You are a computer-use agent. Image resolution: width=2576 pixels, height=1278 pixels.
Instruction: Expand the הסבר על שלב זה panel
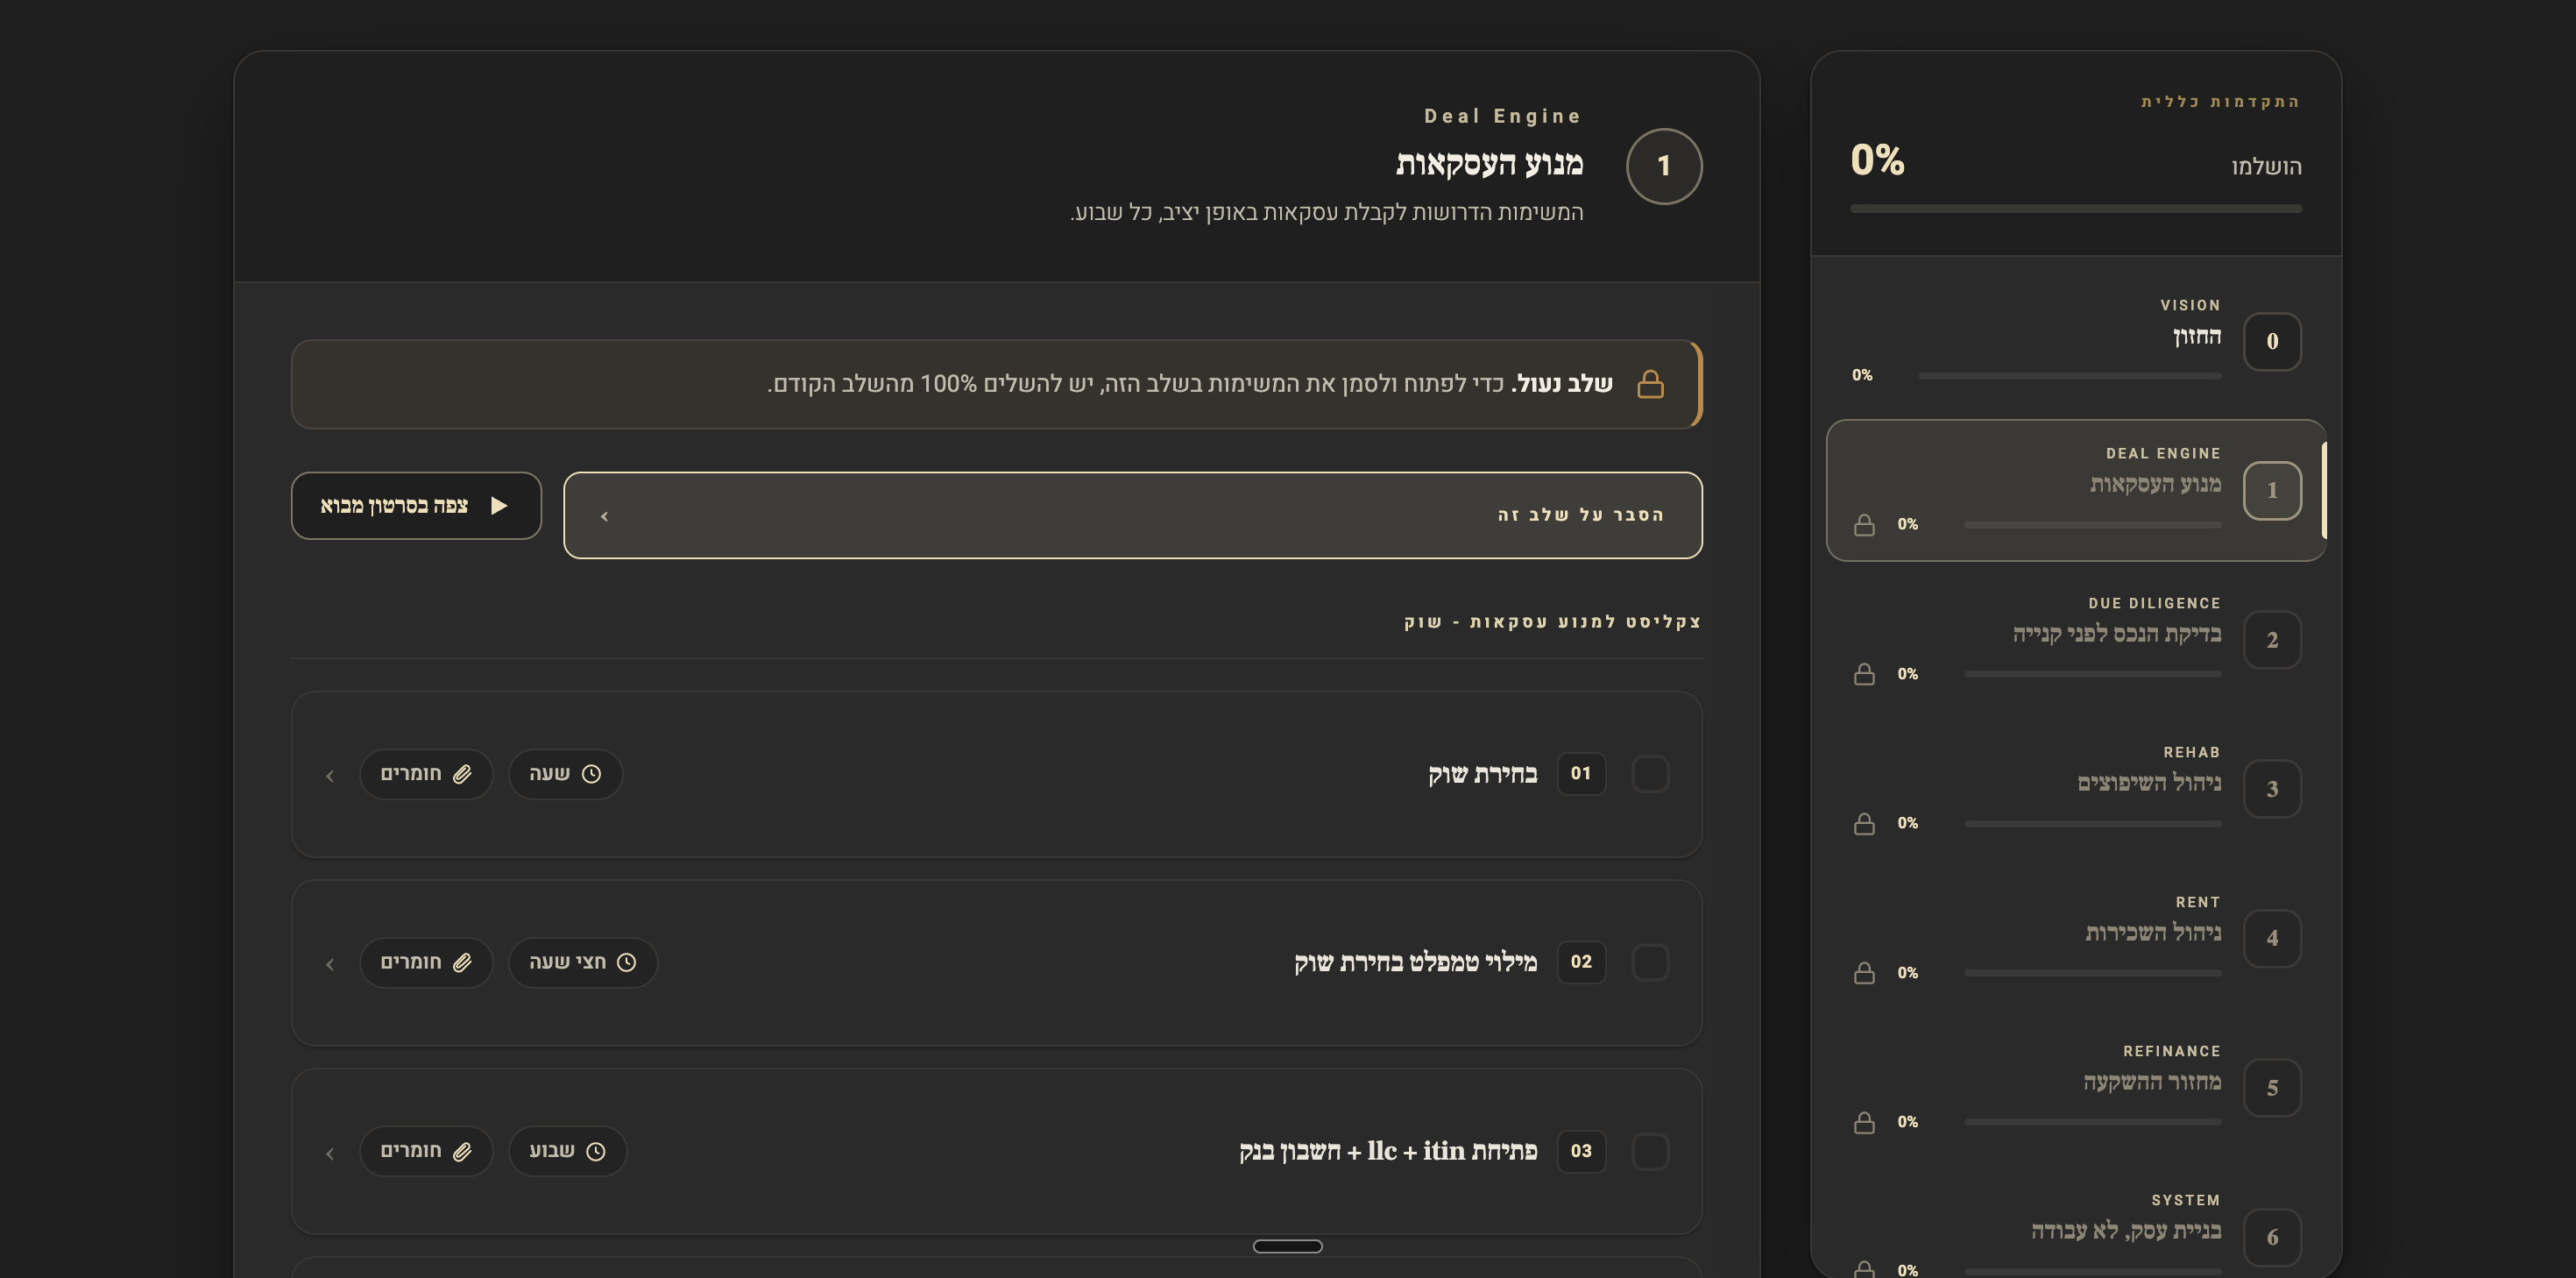click(1132, 515)
